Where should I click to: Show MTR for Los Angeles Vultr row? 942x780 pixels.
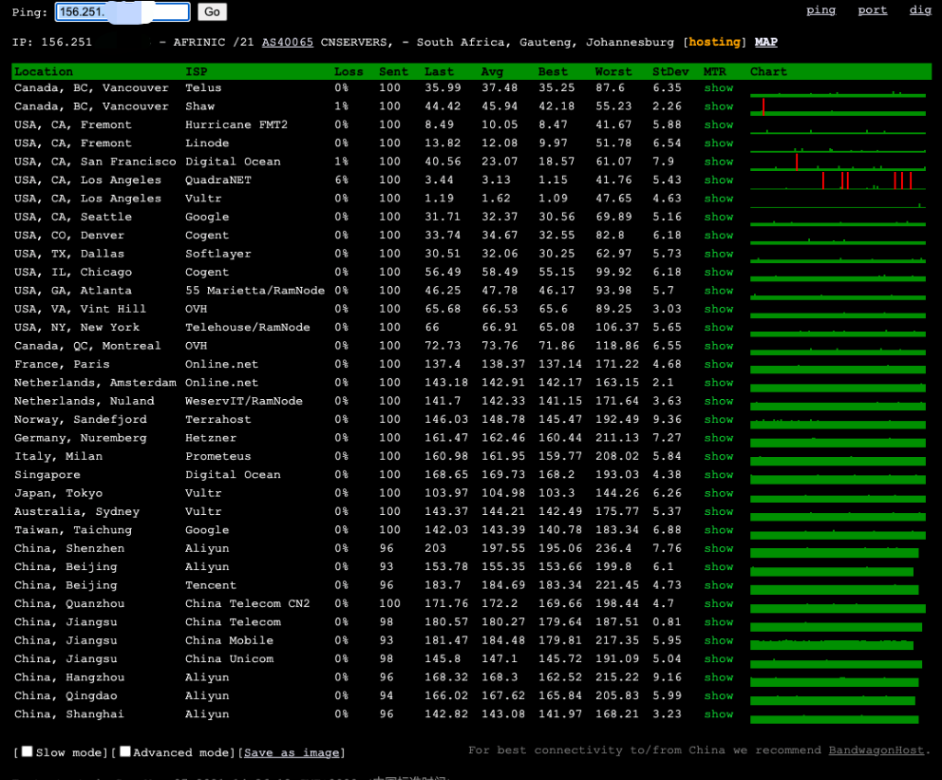click(719, 199)
